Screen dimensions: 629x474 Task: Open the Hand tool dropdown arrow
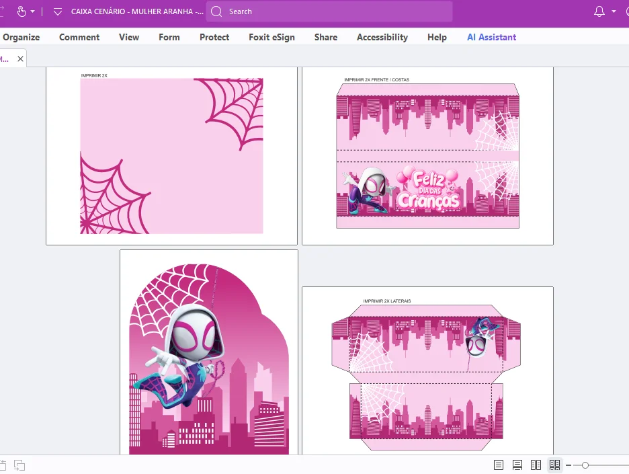point(32,11)
